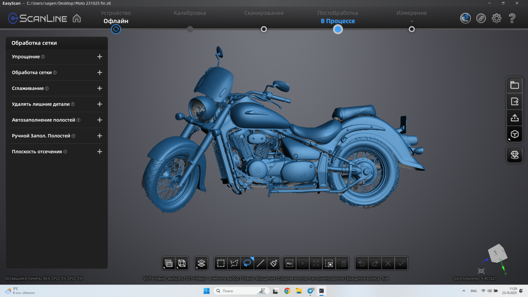Click the orientation navigation cube
The height and width of the screenshot is (297, 528).
(x=497, y=253)
